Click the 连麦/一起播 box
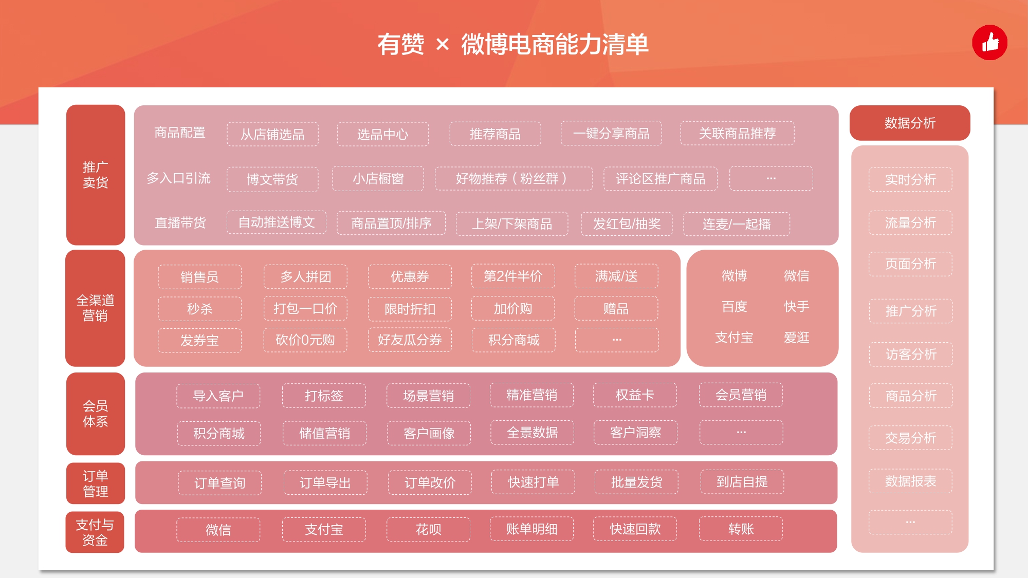Image resolution: width=1028 pixels, height=578 pixels. click(x=737, y=224)
